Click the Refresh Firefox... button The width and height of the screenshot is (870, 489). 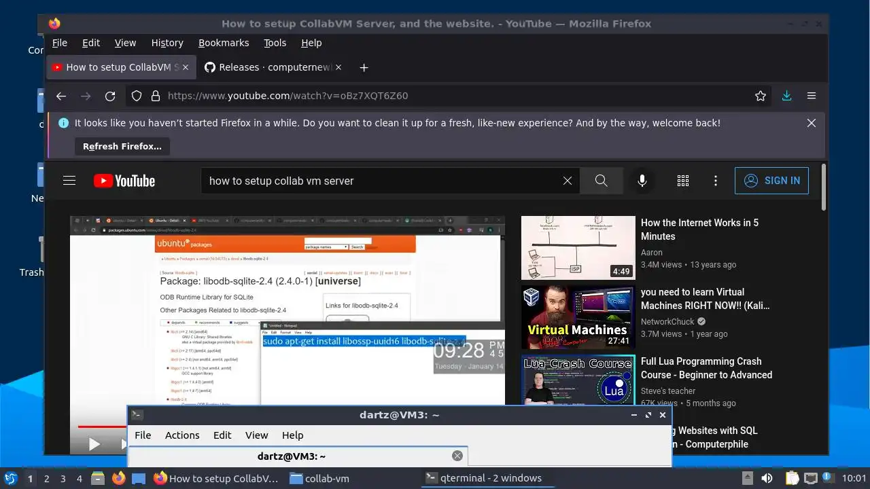122,146
